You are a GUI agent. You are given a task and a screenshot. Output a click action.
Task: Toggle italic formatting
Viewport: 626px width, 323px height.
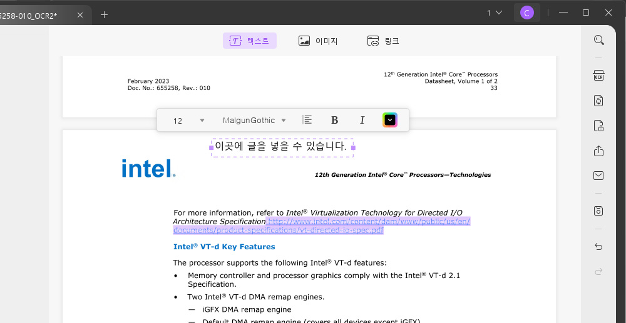[362, 120]
